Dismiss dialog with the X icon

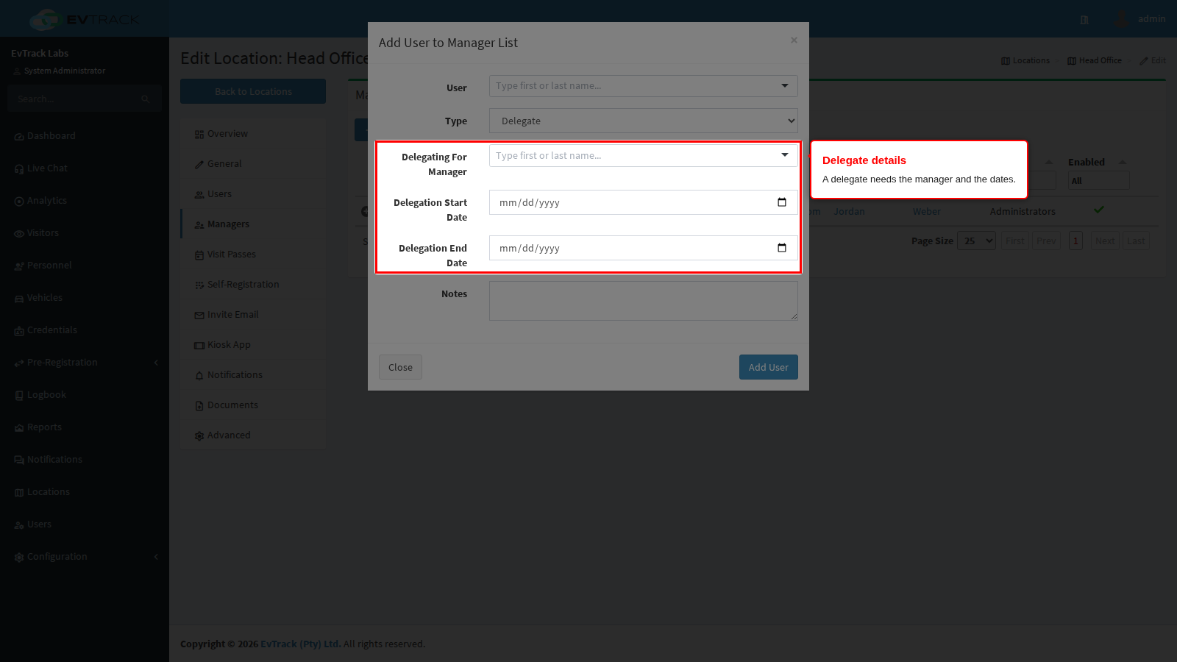[794, 40]
